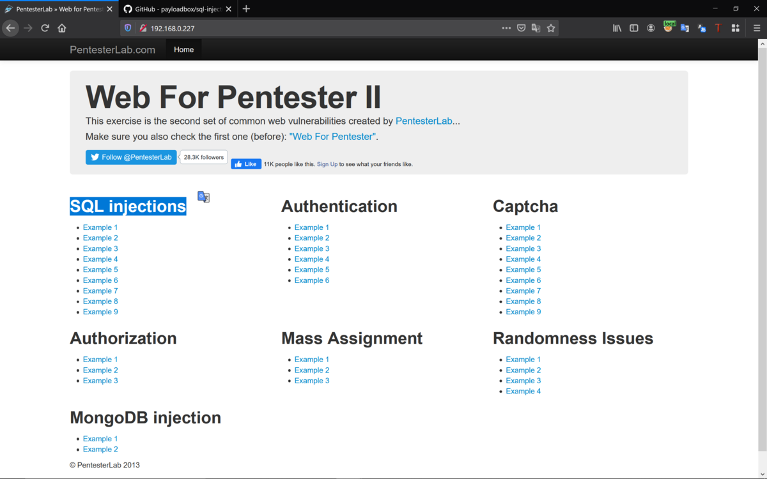This screenshot has height=479, width=767.
Task: Close the GitHub payloadbox tab
Action: tap(228, 9)
